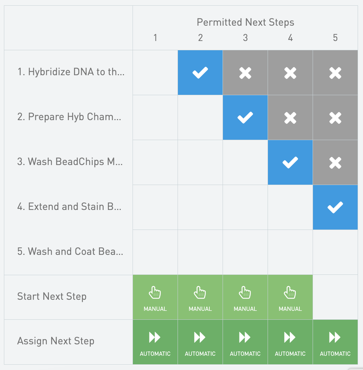Enable the gray X for Hybridize DNA, step 3

click(x=245, y=73)
